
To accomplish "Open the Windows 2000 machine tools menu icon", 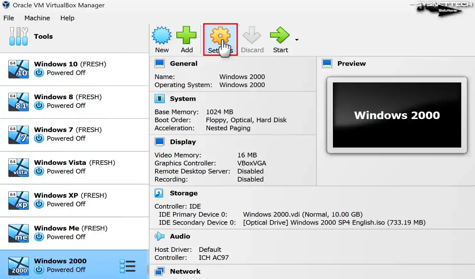I will [128, 266].
